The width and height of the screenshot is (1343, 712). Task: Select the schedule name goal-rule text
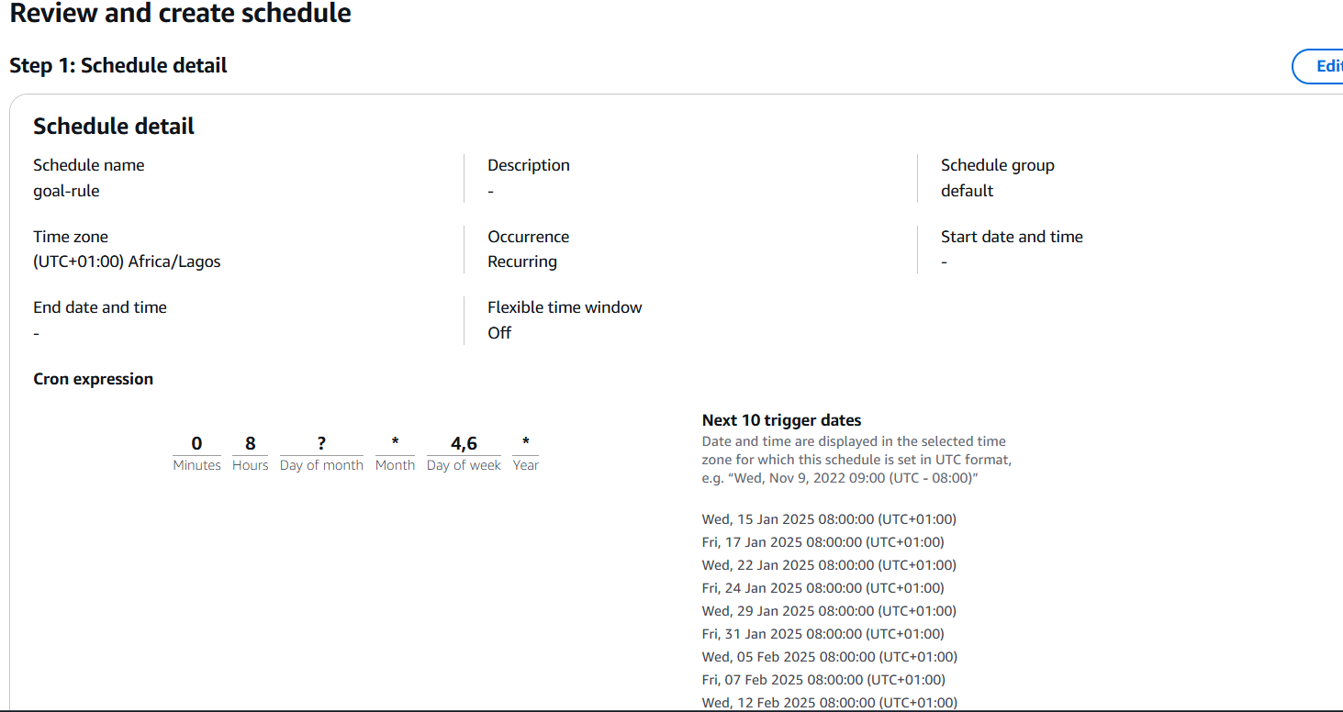click(x=66, y=191)
